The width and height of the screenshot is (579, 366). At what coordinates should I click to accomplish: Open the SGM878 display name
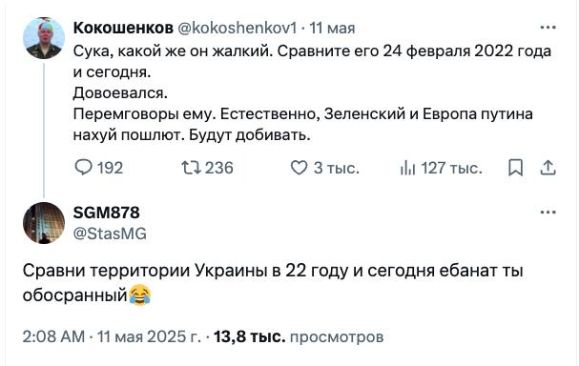tap(106, 213)
